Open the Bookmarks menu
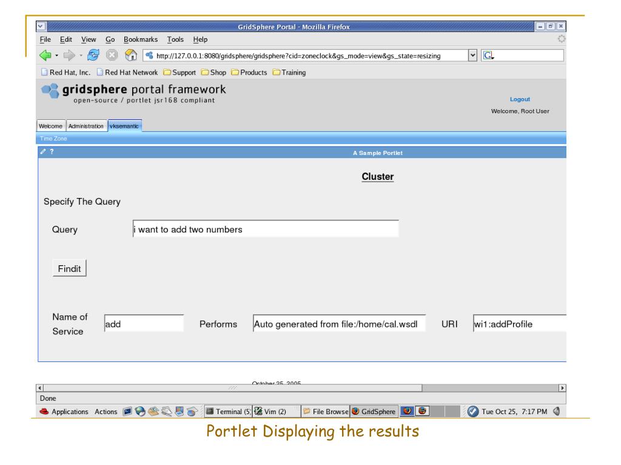 141,39
